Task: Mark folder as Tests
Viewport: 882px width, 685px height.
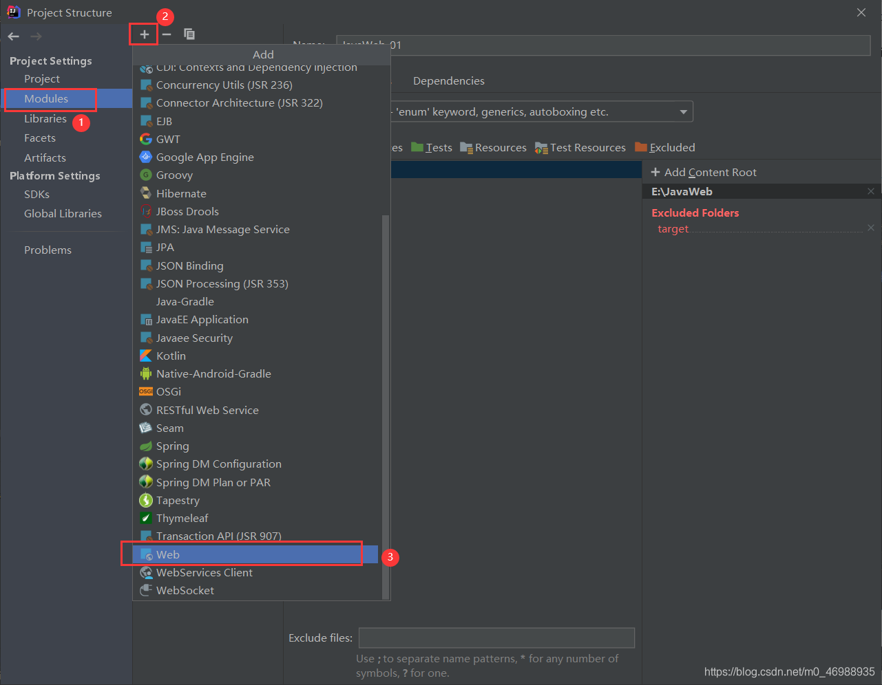Action: 432,147
